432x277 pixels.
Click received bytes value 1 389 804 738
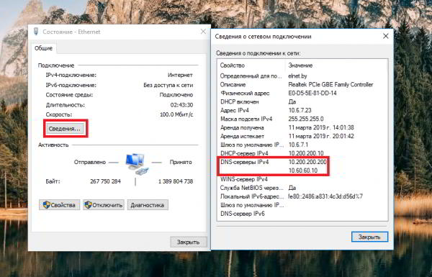176,181
